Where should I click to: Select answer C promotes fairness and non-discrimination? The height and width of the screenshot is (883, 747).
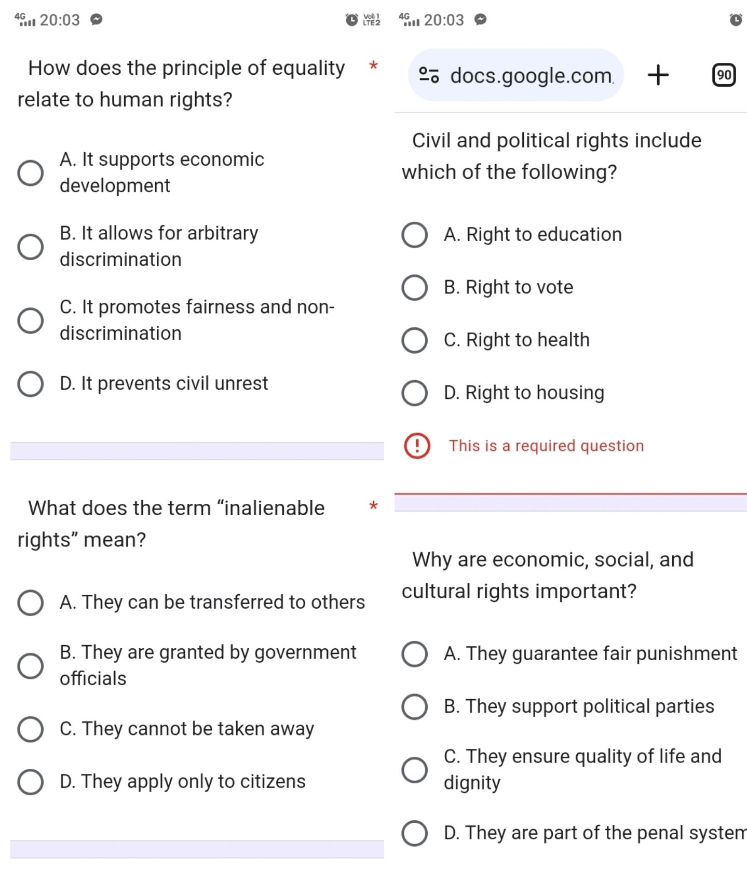[30, 320]
